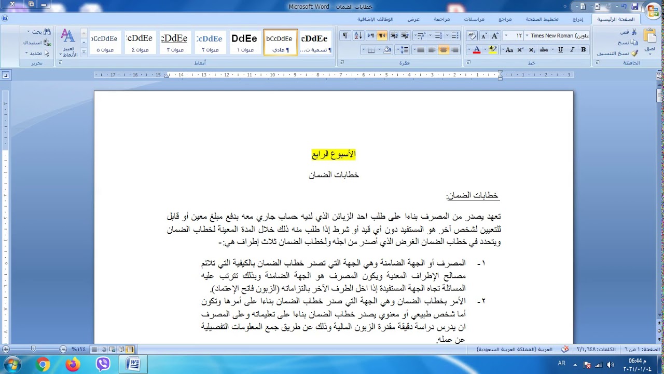Click the sort A-Z button
This screenshot has width=664, height=374.
pos(358,36)
